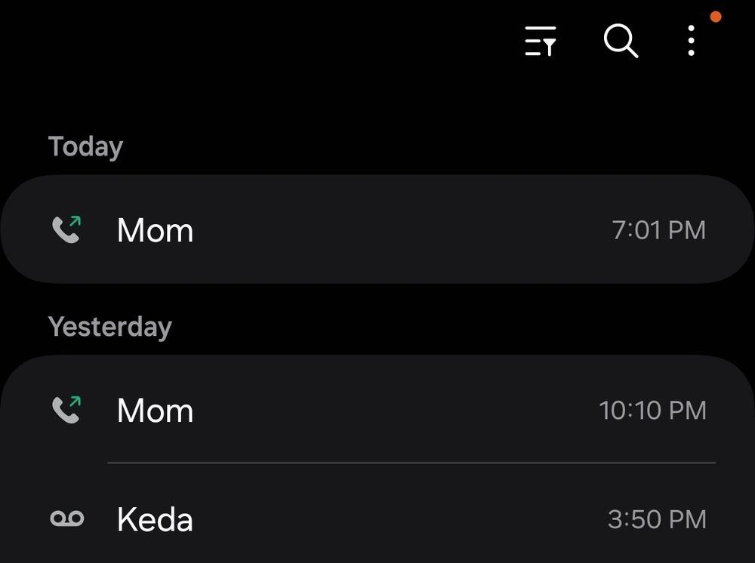
Task: Expand today's Mom call row card
Action: (x=400, y=230)
